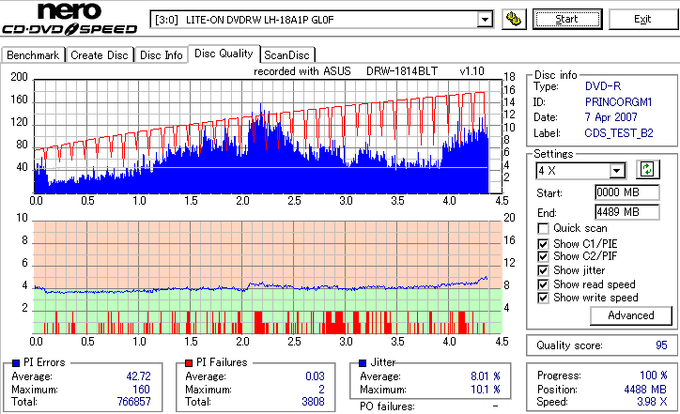Open the Advanced settings button

pos(631,315)
